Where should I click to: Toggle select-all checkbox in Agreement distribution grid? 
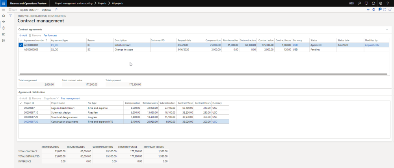[21, 103]
